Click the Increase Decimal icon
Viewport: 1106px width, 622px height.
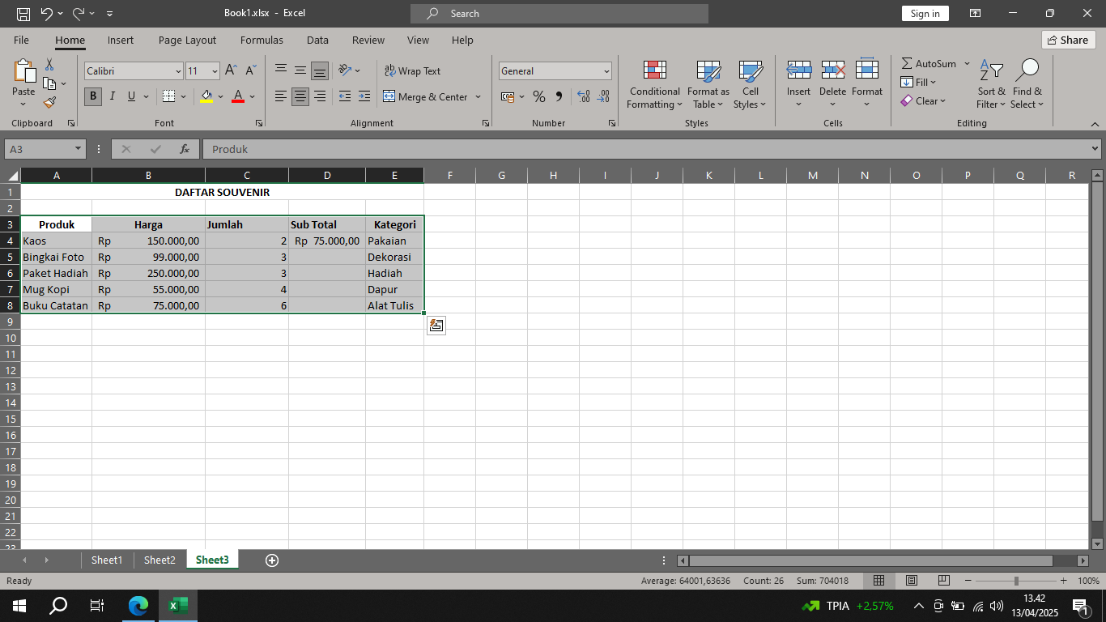coord(584,96)
